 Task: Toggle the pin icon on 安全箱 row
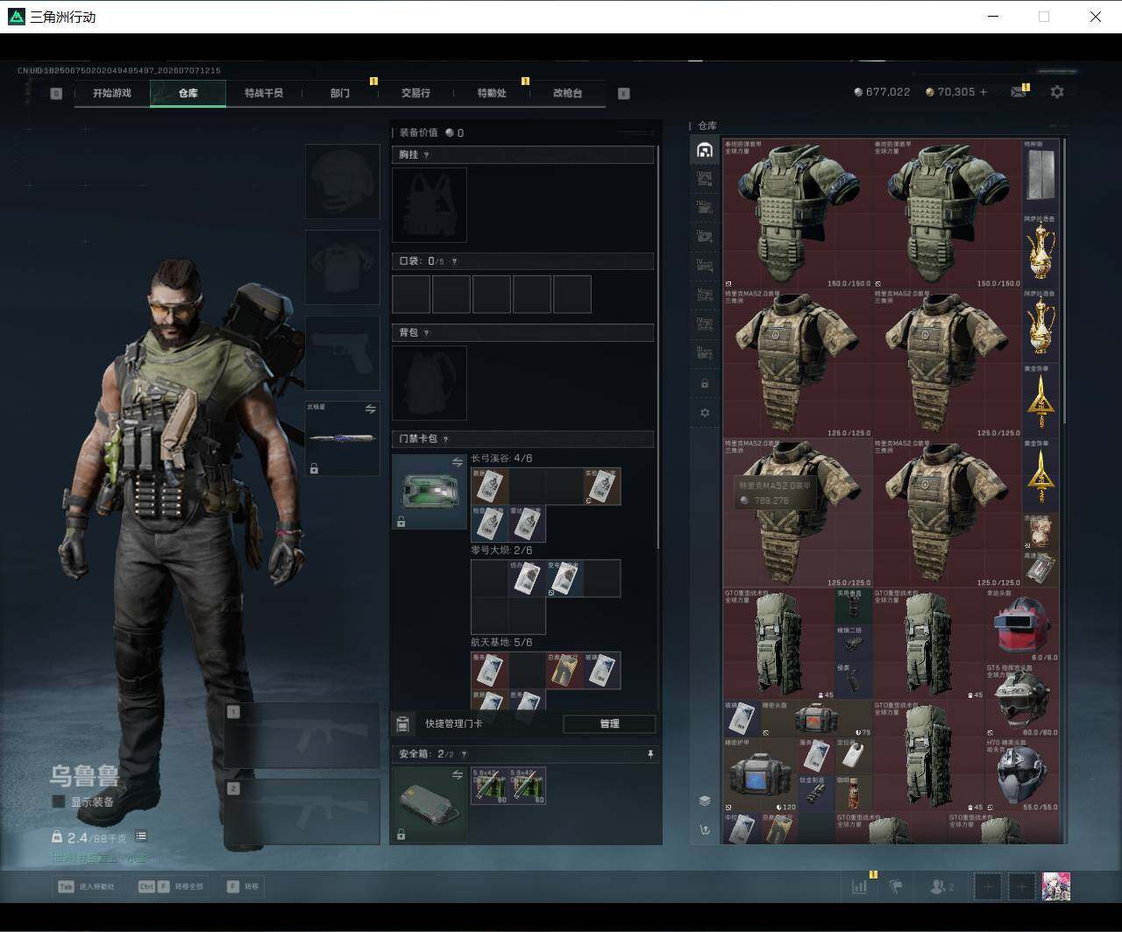pos(650,754)
